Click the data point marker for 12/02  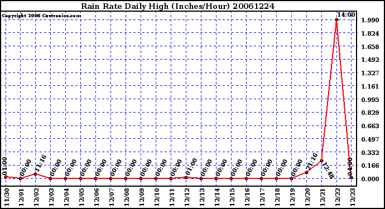[x=35, y=174]
